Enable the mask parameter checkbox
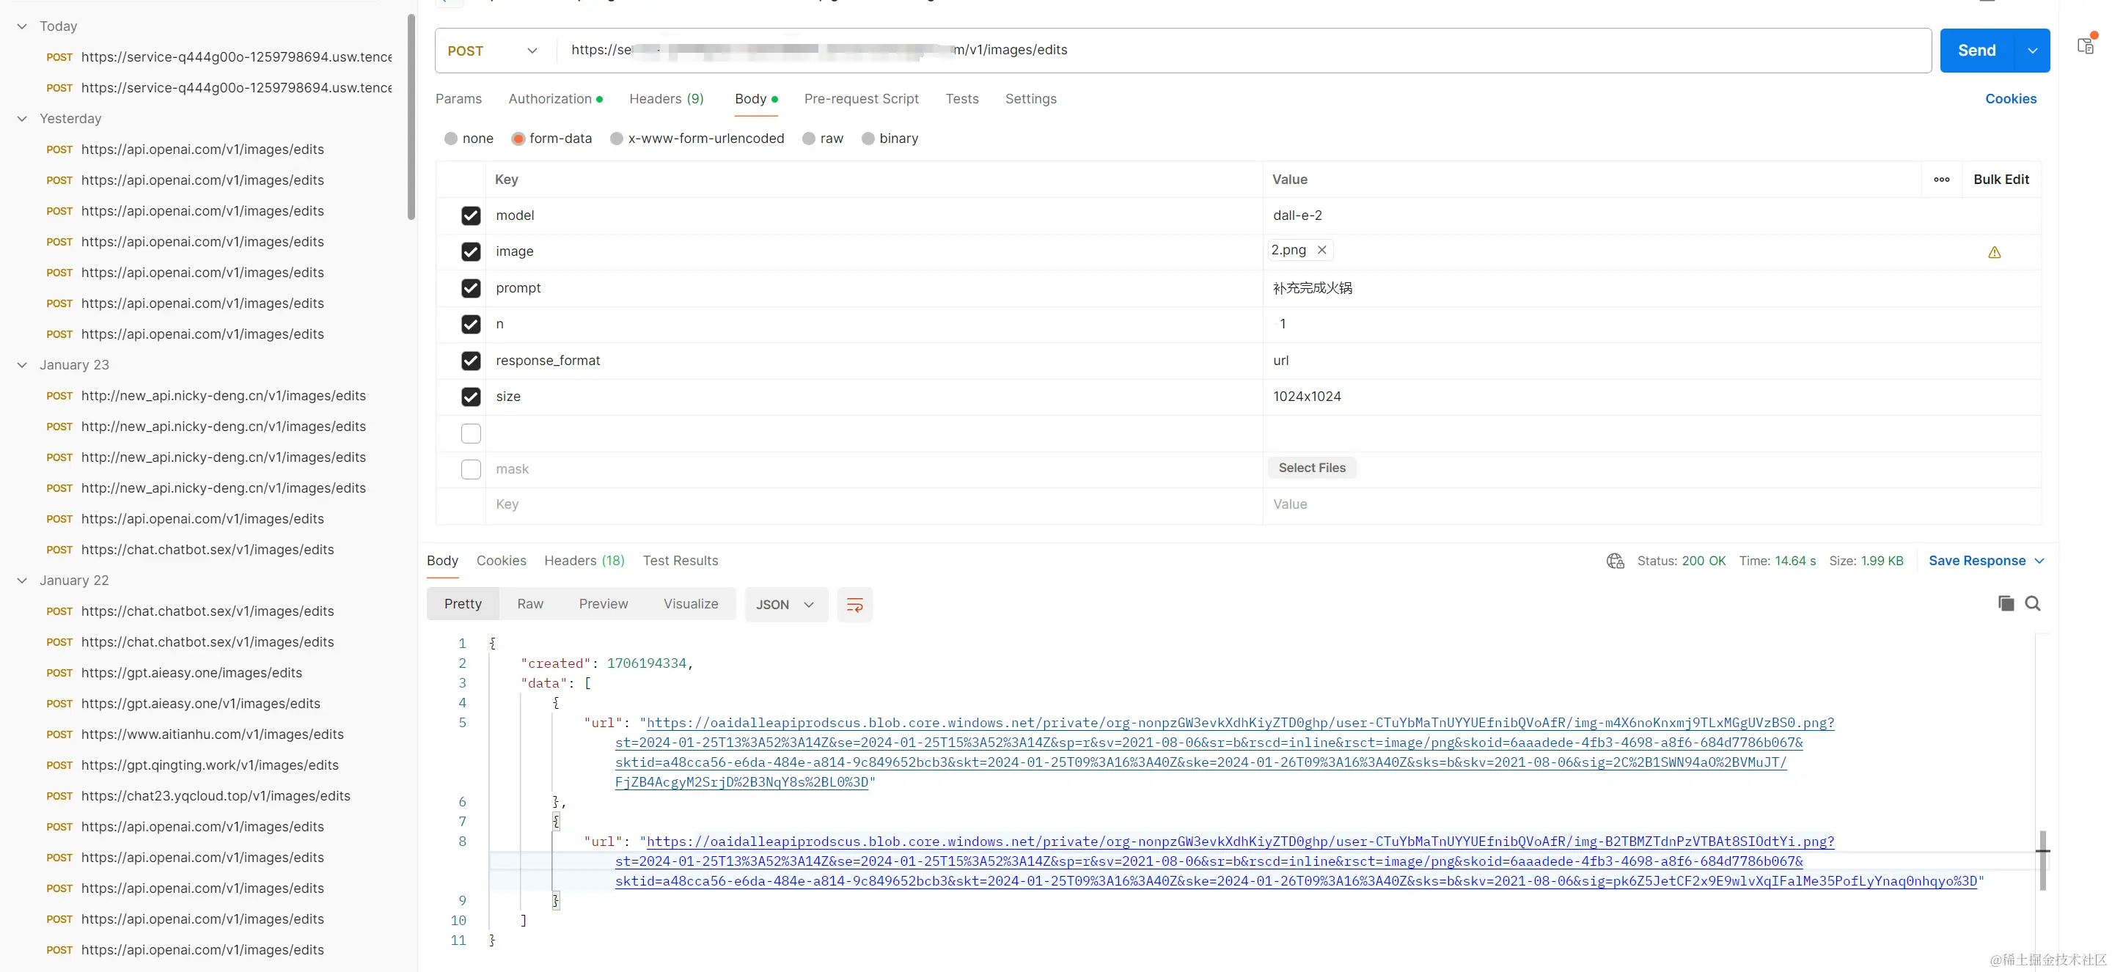The height and width of the screenshot is (972, 2112). point(471,469)
